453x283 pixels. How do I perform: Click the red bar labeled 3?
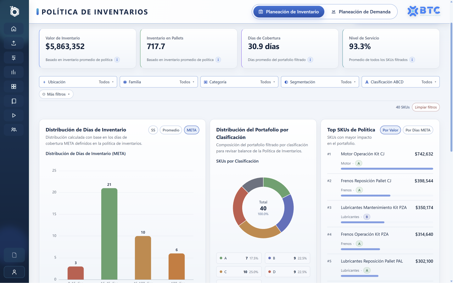pyautogui.click(x=75, y=273)
